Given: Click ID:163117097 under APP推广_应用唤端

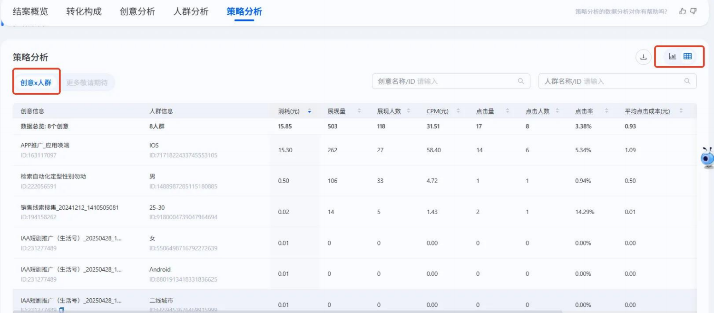Looking at the screenshot, I should pos(39,155).
